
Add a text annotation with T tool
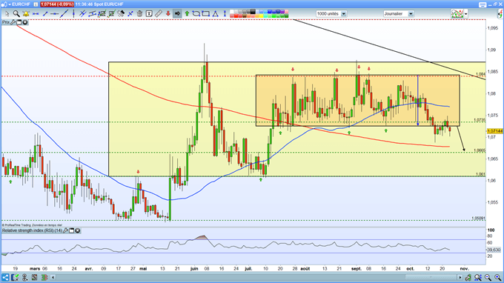[149, 13]
